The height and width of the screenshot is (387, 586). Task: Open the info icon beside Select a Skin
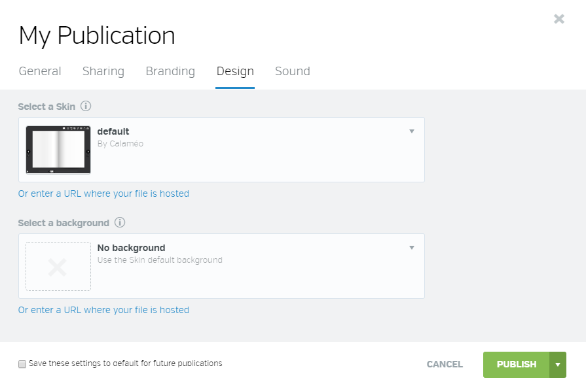click(86, 107)
